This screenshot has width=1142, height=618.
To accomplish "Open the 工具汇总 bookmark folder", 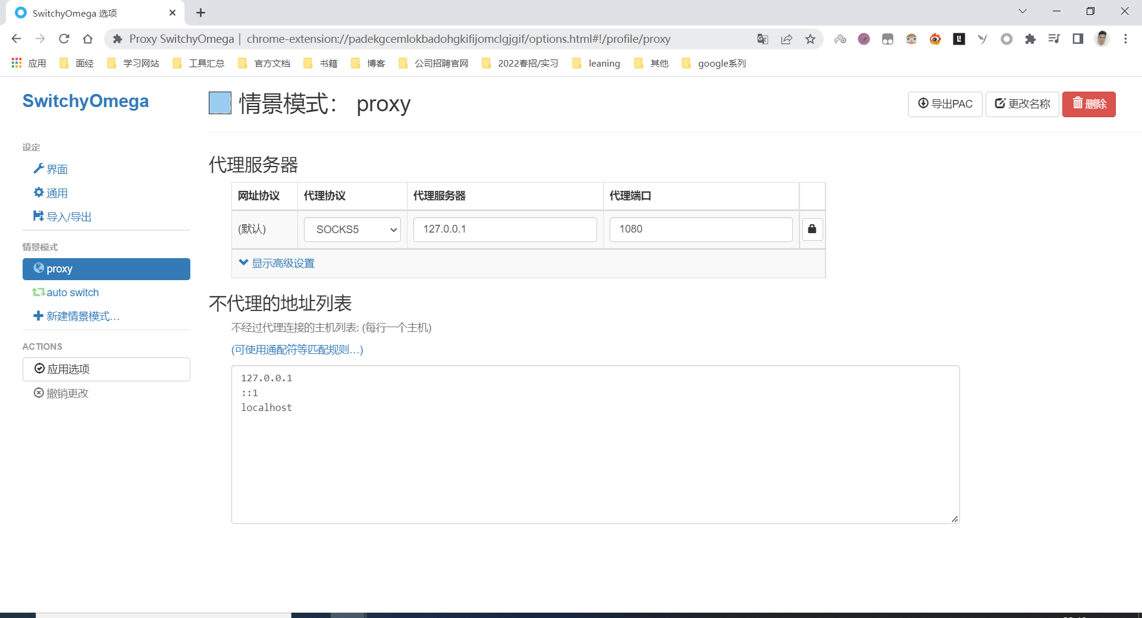I will point(199,63).
